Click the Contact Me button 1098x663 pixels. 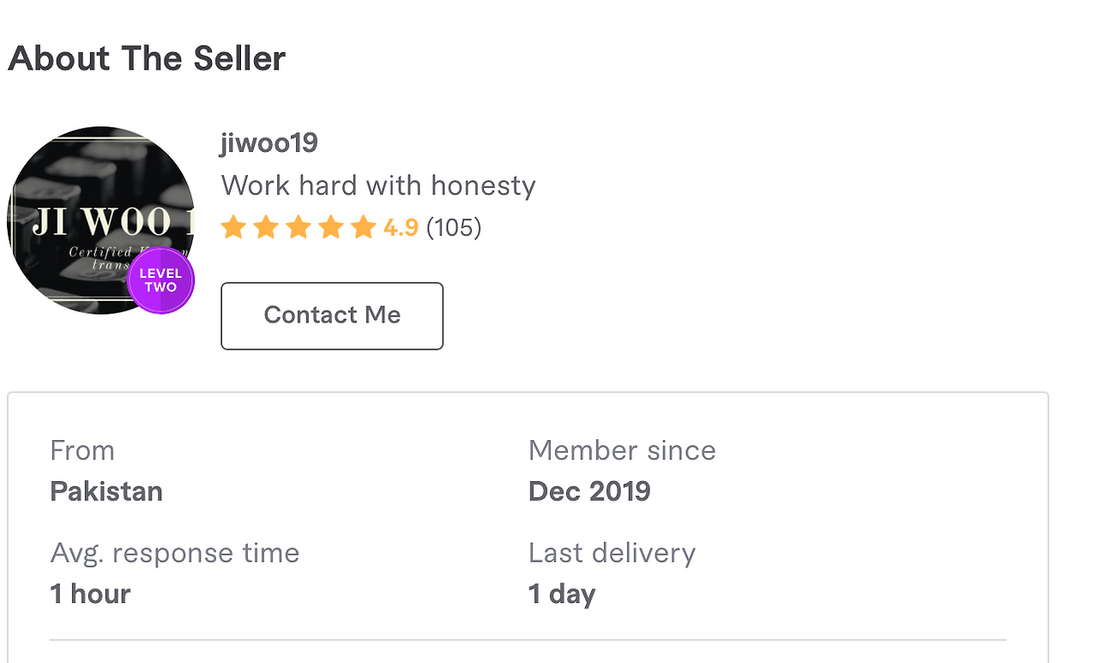[332, 316]
